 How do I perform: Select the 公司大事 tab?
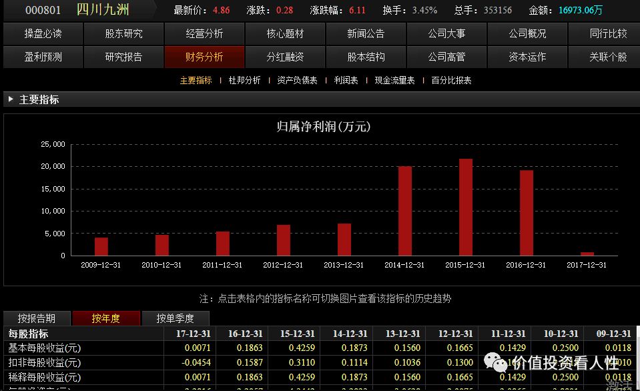pos(447,33)
